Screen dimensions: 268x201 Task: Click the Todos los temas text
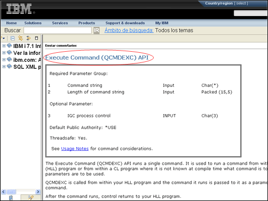click(174, 30)
